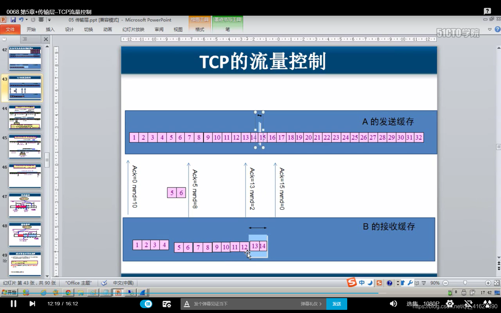Toggle the 弹 danmaku switch
This screenshot has height=313, width=501.
(x=146, y=304)
